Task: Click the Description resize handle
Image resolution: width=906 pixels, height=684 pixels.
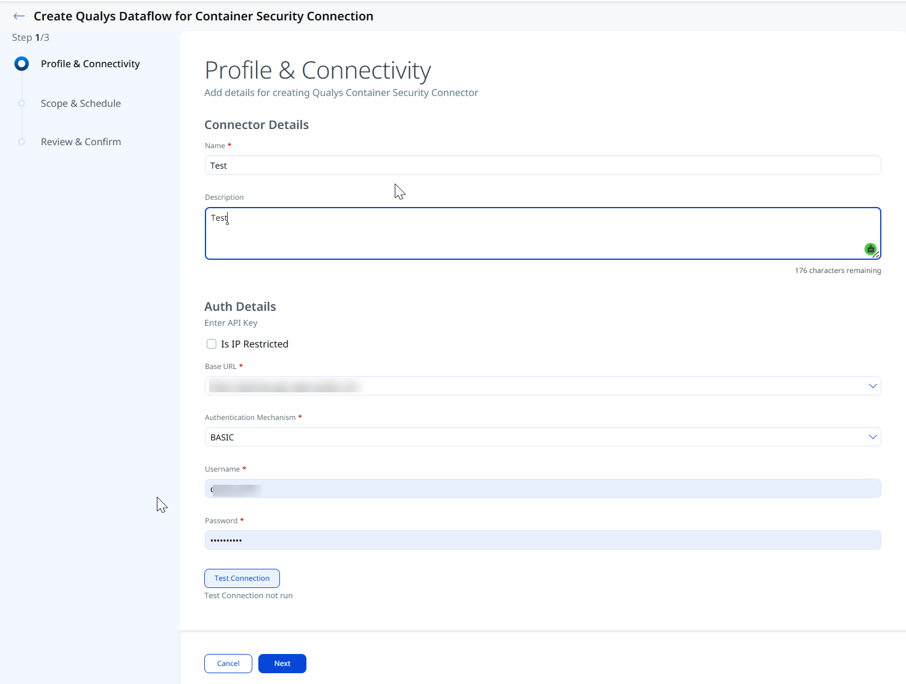Action: pyautogui.click(x=877, y=255)
